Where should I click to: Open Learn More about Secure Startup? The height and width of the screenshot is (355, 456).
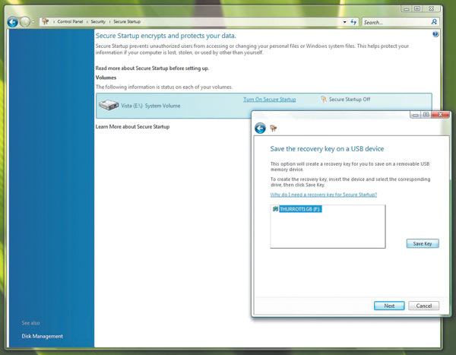[x=132, y=127]
